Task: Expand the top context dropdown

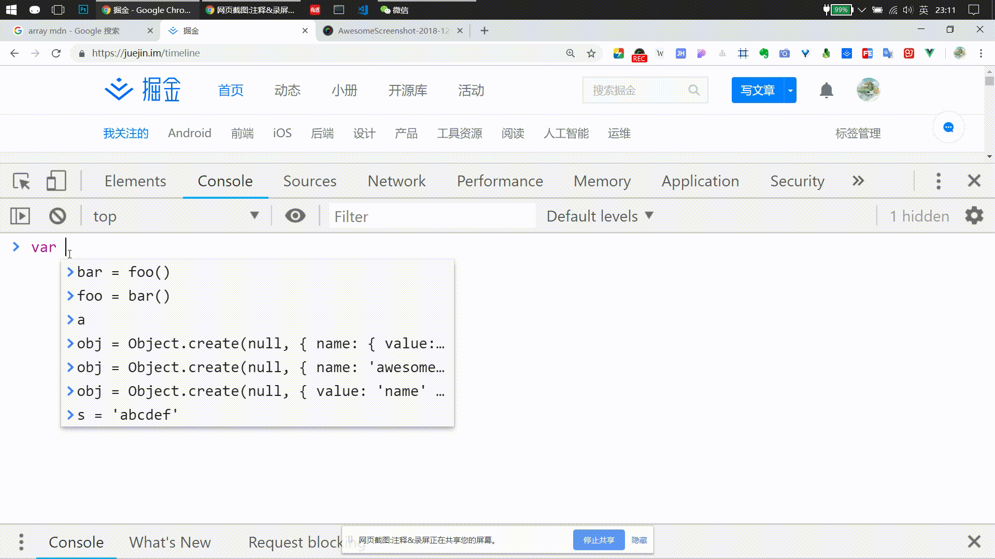Action: tap(176, 216)
